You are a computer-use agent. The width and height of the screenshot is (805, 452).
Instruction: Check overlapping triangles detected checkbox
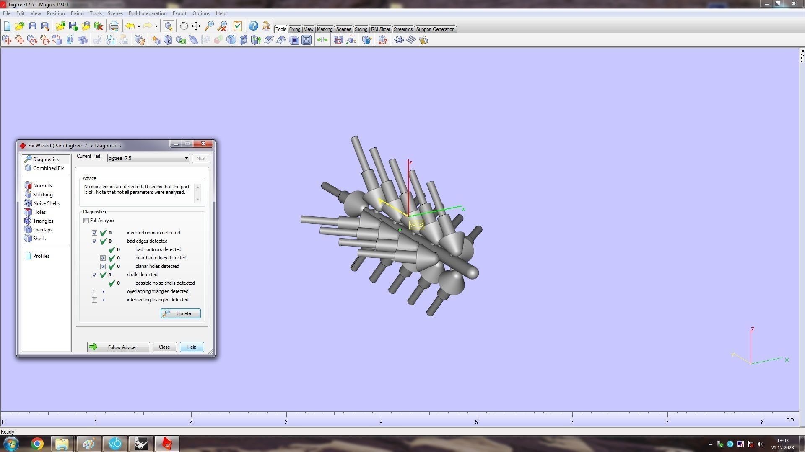95,292
